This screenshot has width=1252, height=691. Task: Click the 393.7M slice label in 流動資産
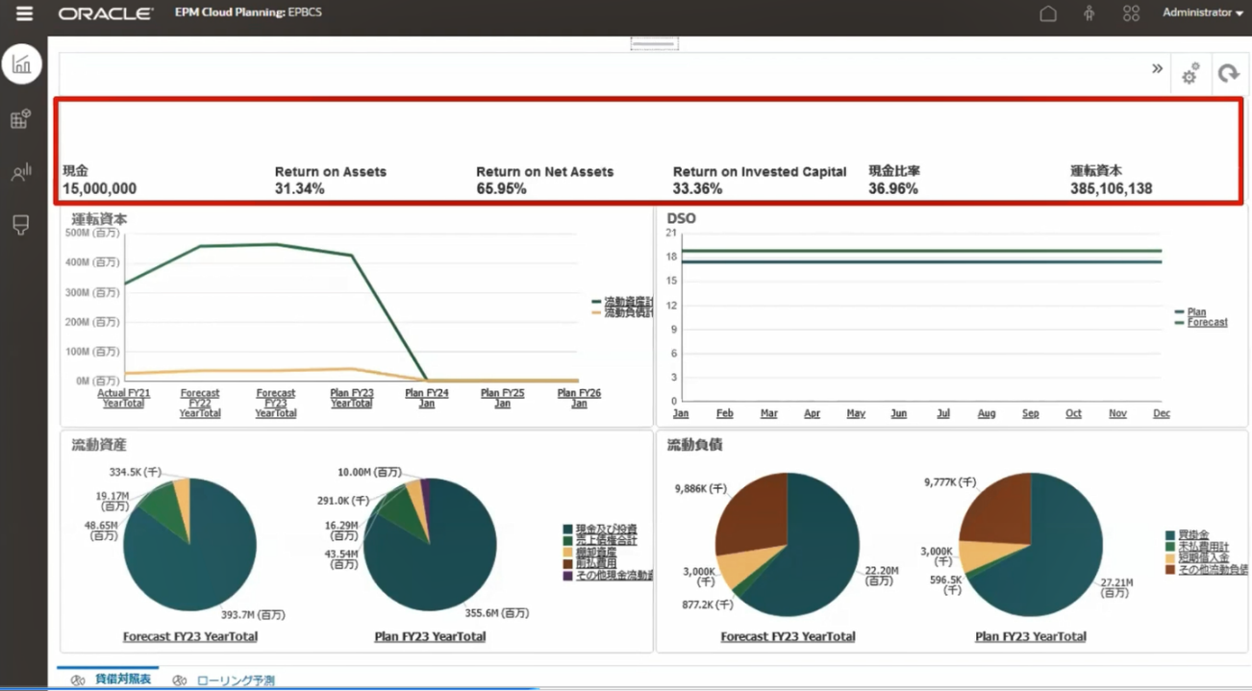click(253, 615)
